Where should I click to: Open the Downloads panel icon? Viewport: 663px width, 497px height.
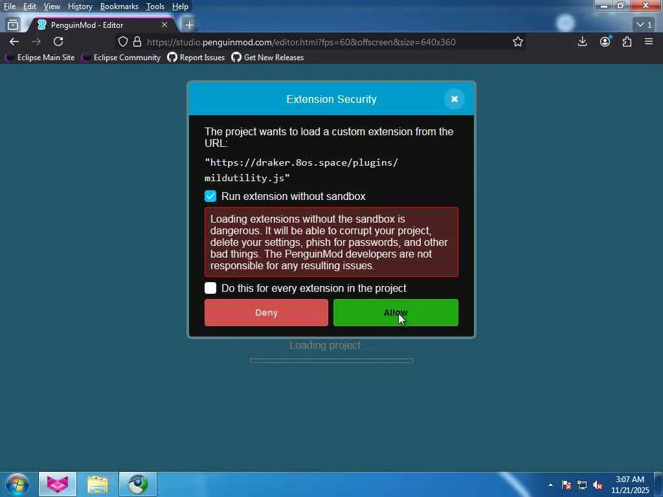(x=582, y=41)
